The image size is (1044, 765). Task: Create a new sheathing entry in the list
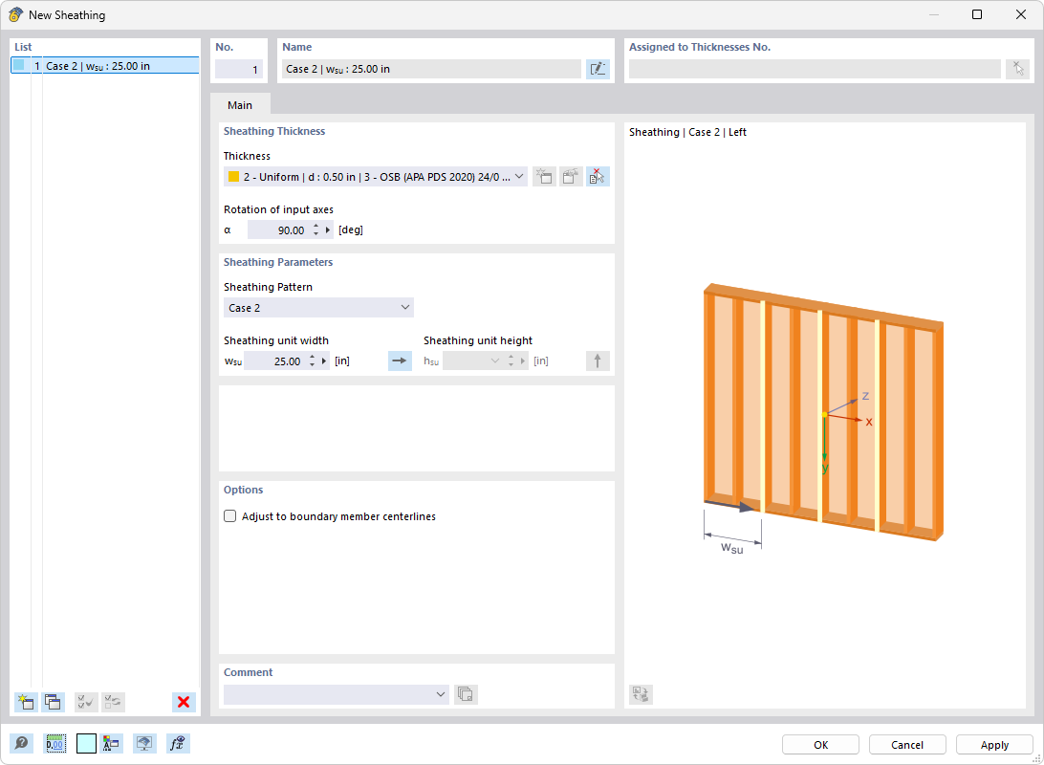click(x=26, y=702)
